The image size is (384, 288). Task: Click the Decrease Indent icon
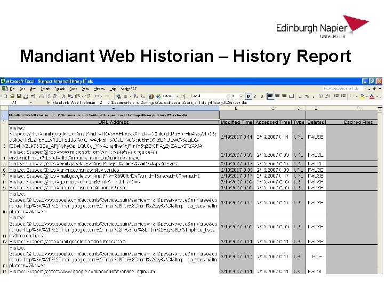[x=337, y=96]
